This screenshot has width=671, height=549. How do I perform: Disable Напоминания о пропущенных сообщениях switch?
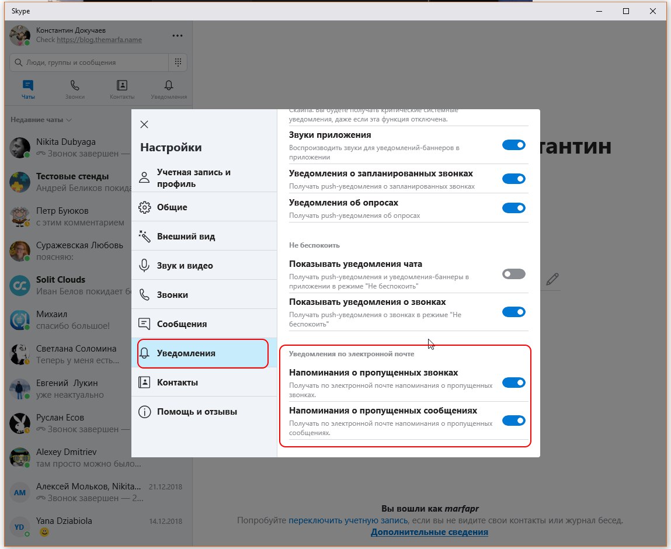point(513,421)
